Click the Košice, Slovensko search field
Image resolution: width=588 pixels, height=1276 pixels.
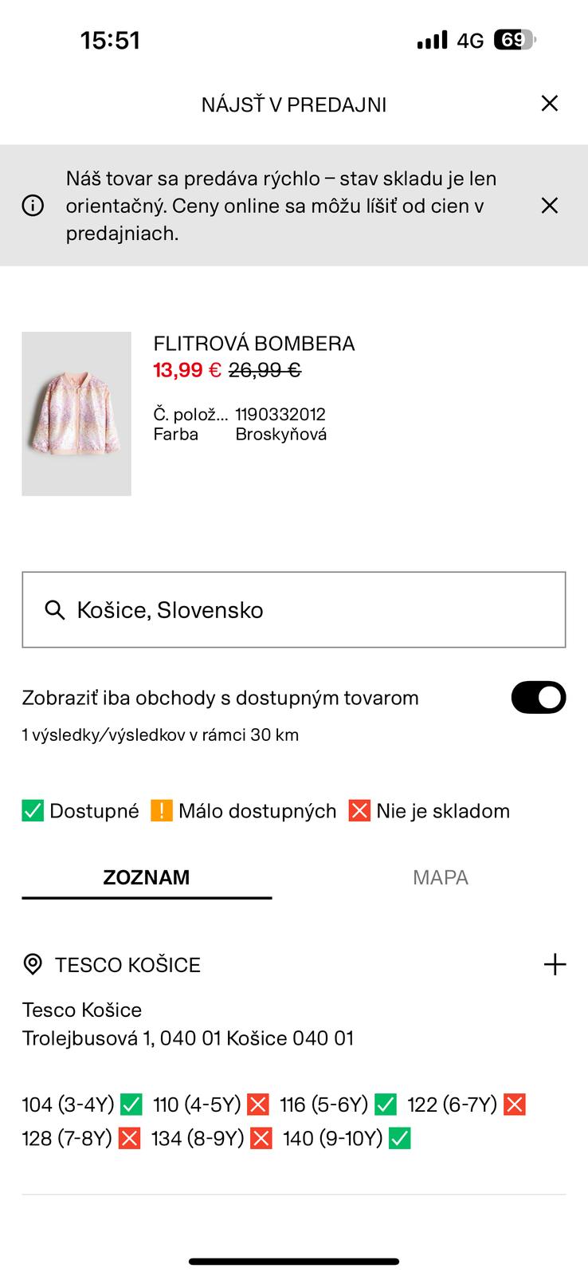294,610
